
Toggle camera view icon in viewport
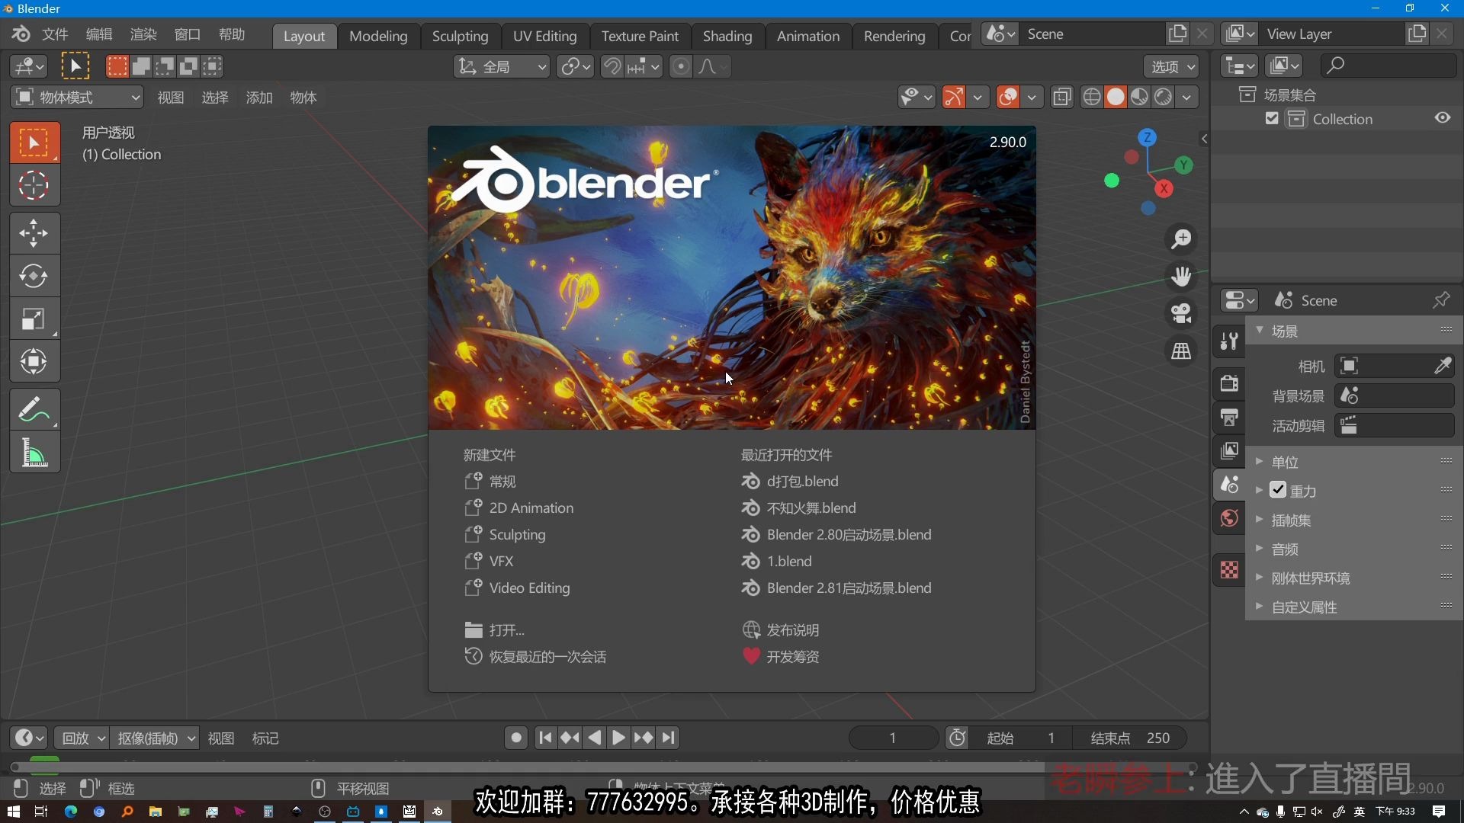[1181, 313]
